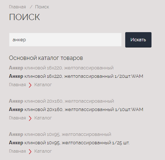Open gray title Анкер клиновой 20х160

61,101
